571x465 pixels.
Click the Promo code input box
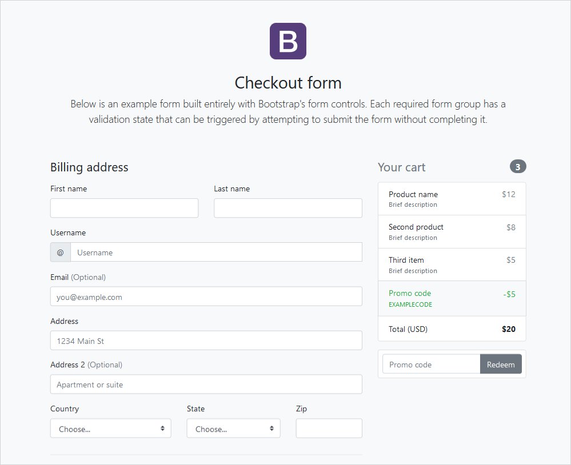431,364
